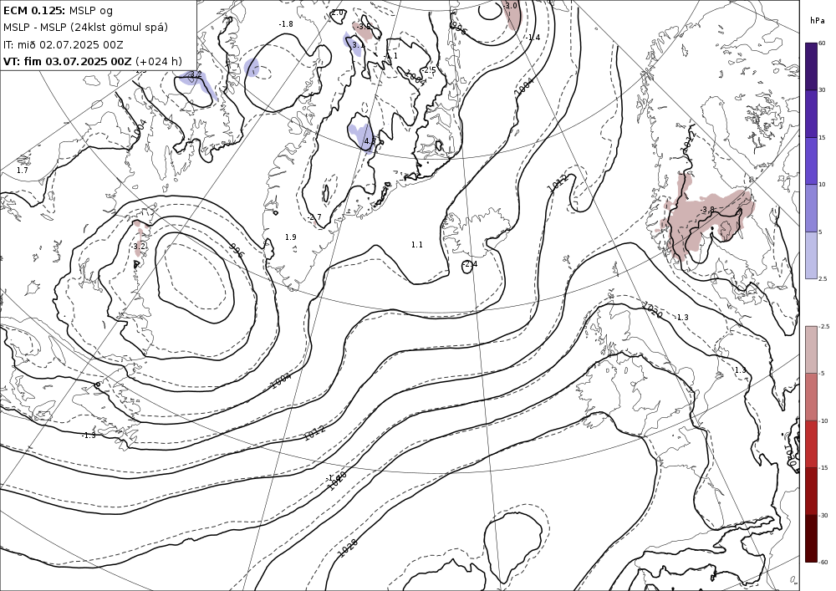Click isobar label '996' beside the closed low
Image resolution: width=836 pixels, height=591 pixels.
pos(237,251)
